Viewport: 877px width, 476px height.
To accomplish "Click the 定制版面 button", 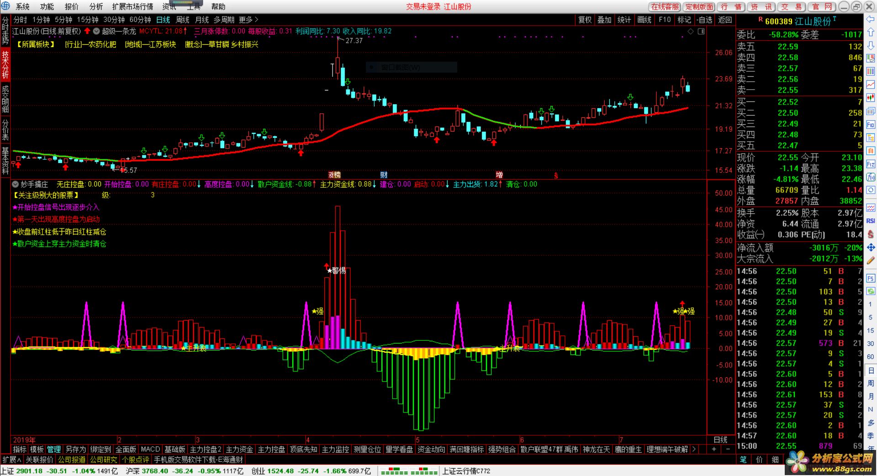I will (x=699, y=6).
